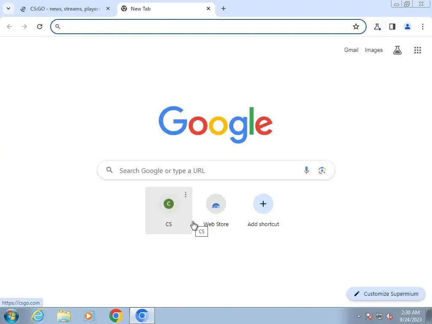Switch to the CS:GO news tab
This screenshot has height=324, width=432.
coord(65,9)
